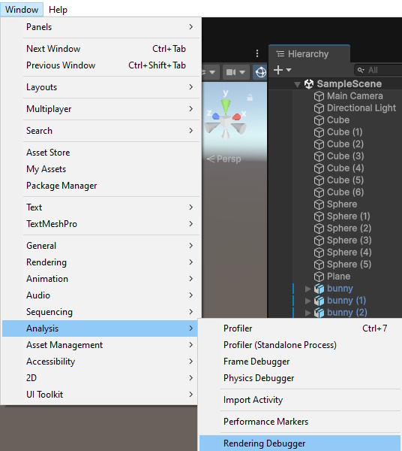Viewport: 402px width, 451px height.
Task: Open the Rendering Debugger
Action: [300, 443]
